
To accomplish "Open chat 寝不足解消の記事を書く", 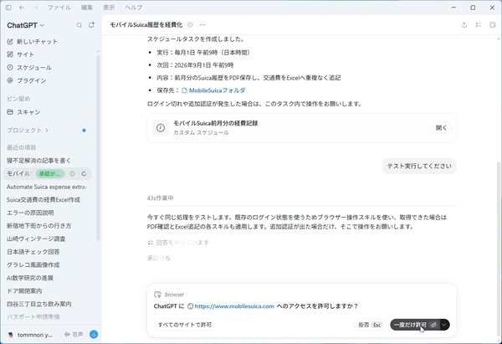I will point(38,161).
